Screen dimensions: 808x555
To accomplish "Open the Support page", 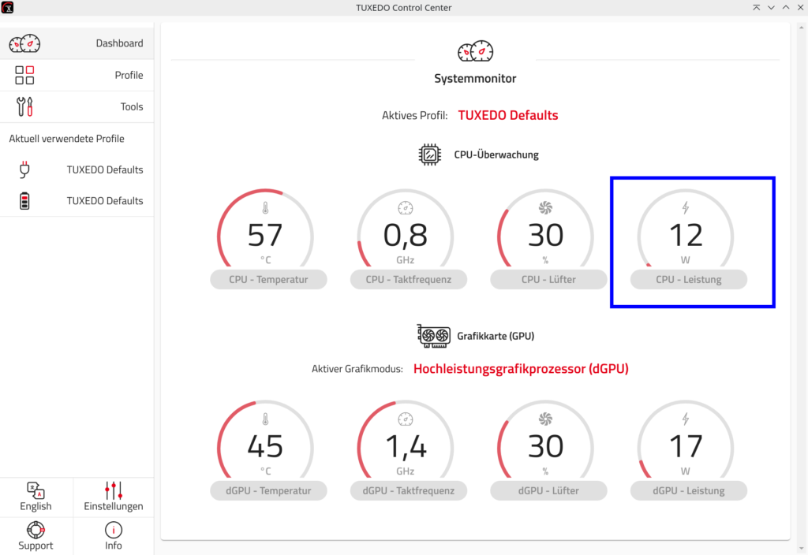I will pos(36,536).
